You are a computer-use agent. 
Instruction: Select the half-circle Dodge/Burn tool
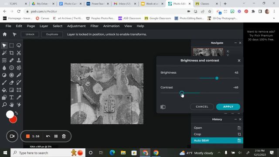point(4,75)
